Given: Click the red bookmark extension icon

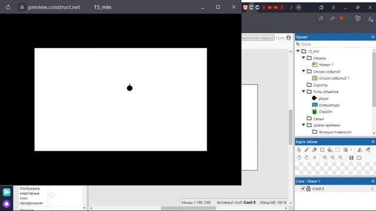Looking at the screenshot, I should pos(342,18).
